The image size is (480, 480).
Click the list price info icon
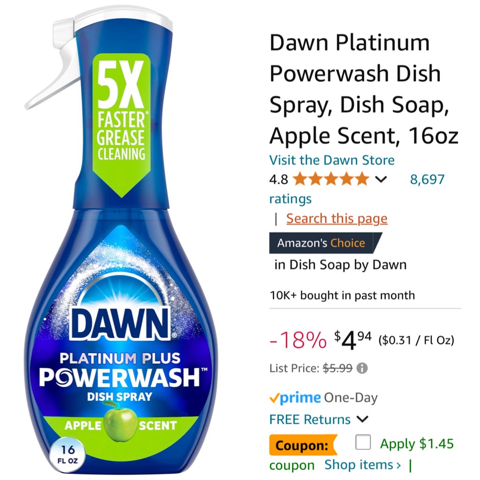362,368
